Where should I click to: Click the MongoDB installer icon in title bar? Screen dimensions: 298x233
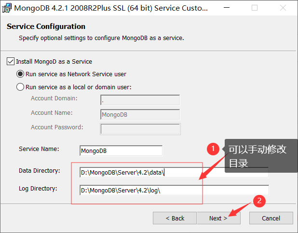coord(7,8)
